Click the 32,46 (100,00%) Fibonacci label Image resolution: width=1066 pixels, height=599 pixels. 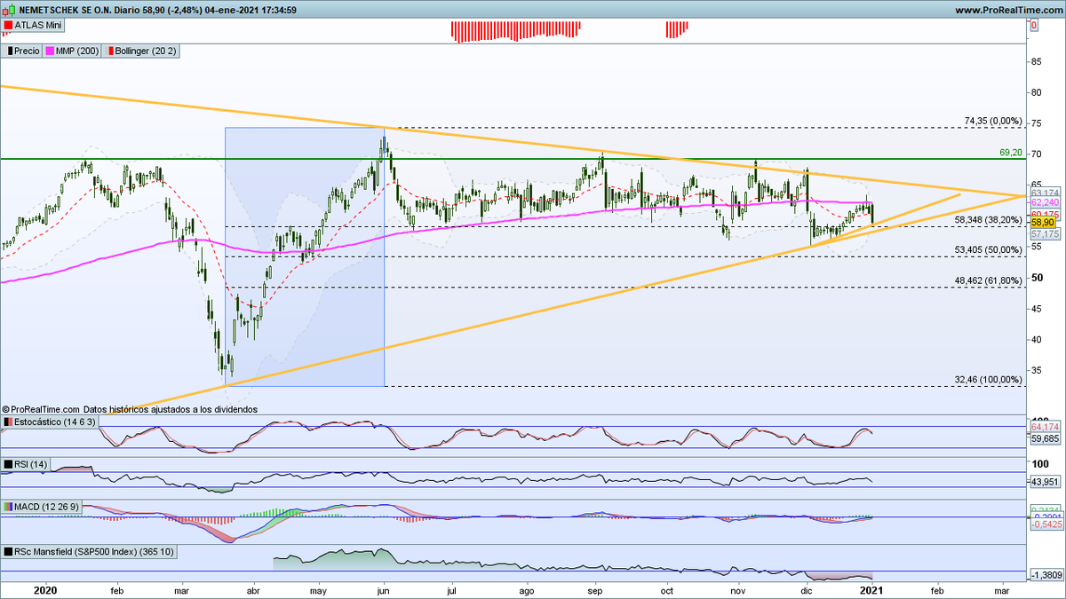point(989,379)
